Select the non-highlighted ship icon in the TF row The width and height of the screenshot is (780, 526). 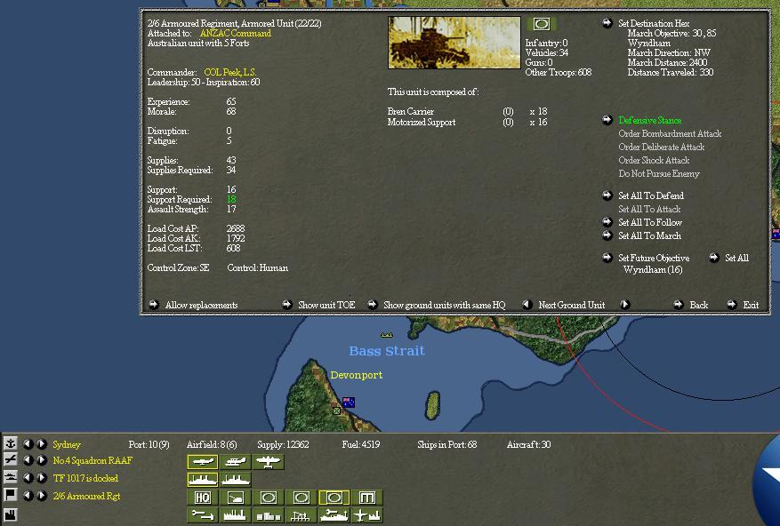point(236,480)
